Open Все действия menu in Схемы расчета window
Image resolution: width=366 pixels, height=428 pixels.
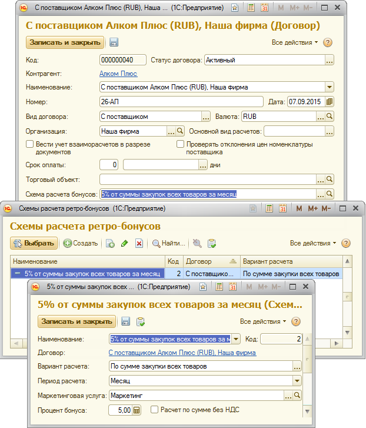click(313, 243)
